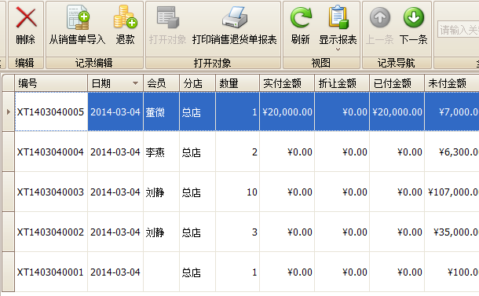Click unpaid amount ¥6,300.00 cell
479x296 pixels.
click(x=452, y=152)
